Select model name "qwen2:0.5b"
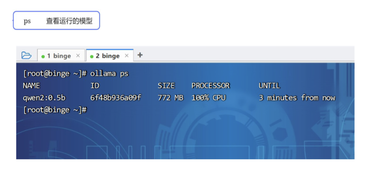 pyautogui.click(x=44, y=98)
